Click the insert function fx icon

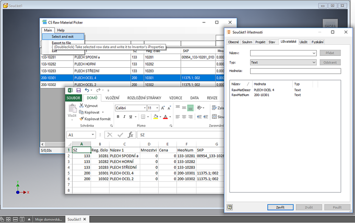point(131,134)
